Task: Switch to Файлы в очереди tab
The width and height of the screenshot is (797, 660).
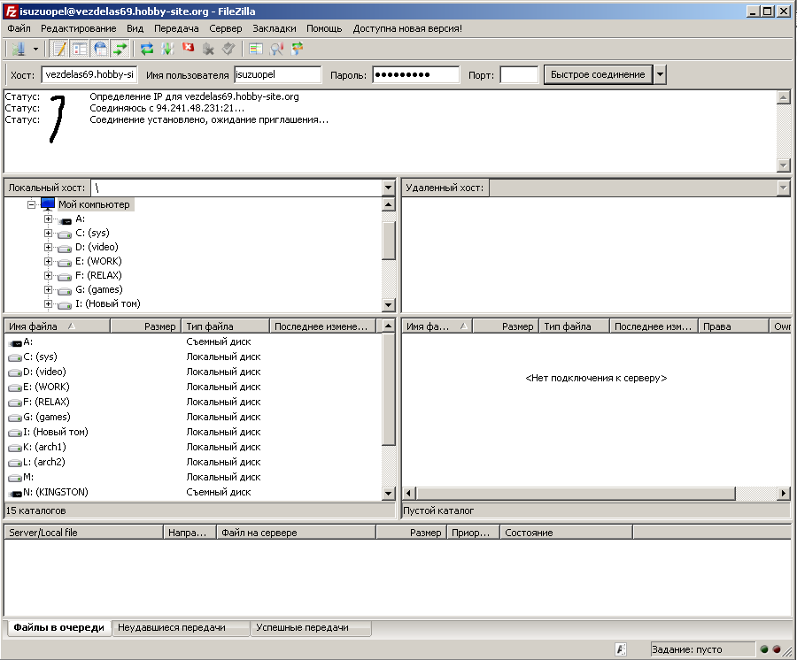Action: 58,627
